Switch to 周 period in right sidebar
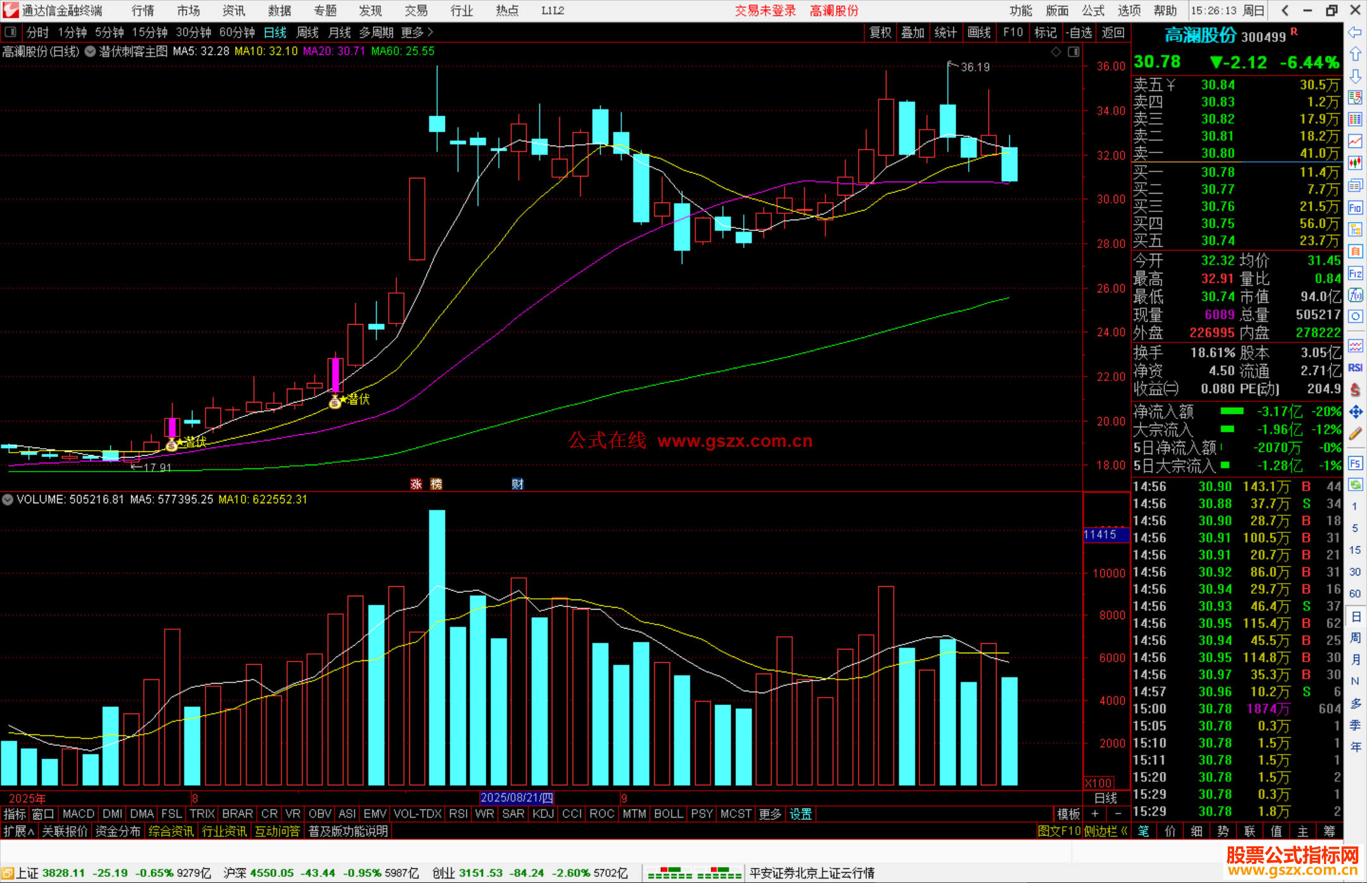The width and height of the screenshot is (1367, 883). [1355, 637]
